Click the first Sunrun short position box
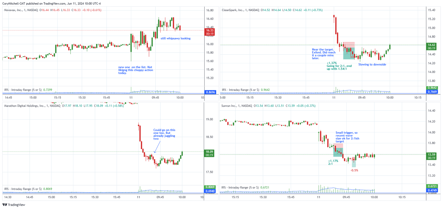Image resolution: width=443 pixels, height=209 pixels. pos(338,150)
